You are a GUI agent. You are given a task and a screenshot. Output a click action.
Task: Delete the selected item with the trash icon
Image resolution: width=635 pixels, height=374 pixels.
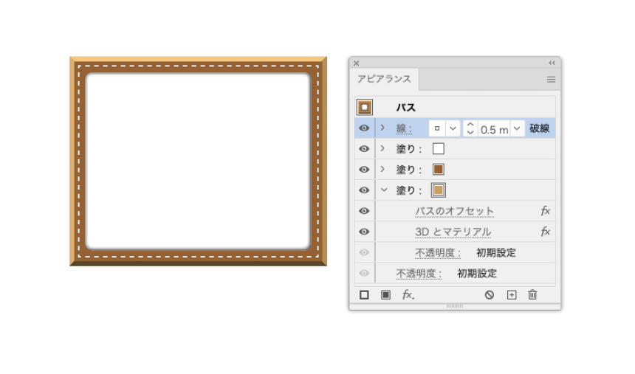[x=532, y=295]
